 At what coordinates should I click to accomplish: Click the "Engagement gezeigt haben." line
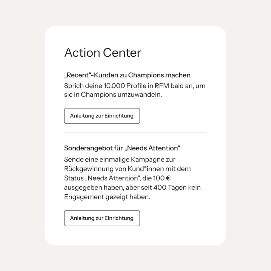click(107, 197)
